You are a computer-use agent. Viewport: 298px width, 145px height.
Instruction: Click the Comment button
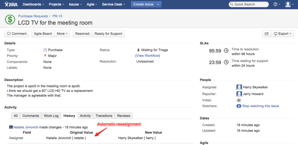[17, 34]
